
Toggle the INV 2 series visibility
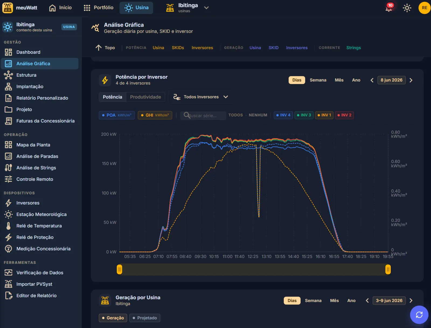344,115
